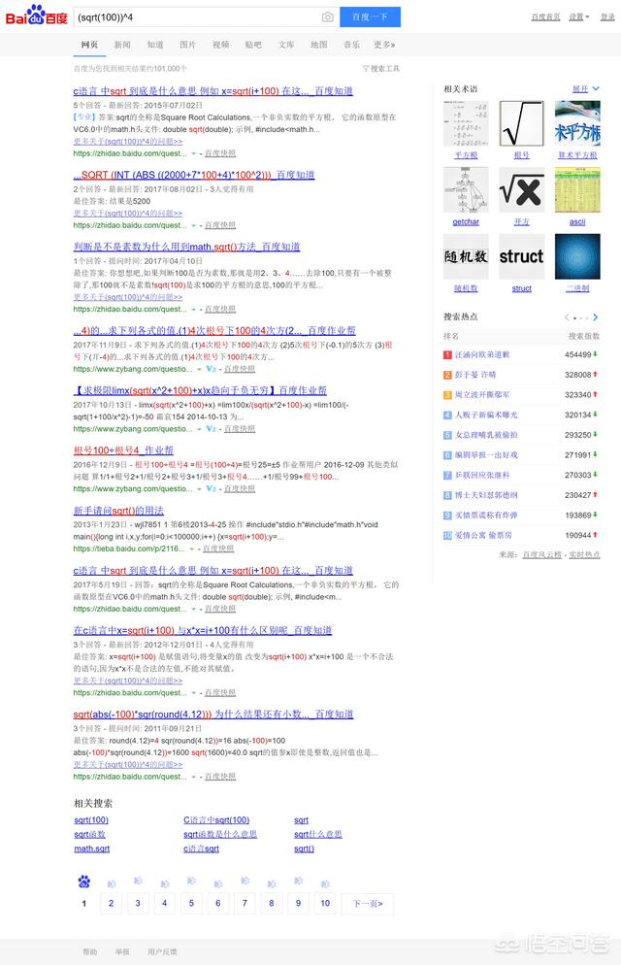621x965 pixels.
Task: Open the 百度风云榜 source link
Action: [541, 554]
